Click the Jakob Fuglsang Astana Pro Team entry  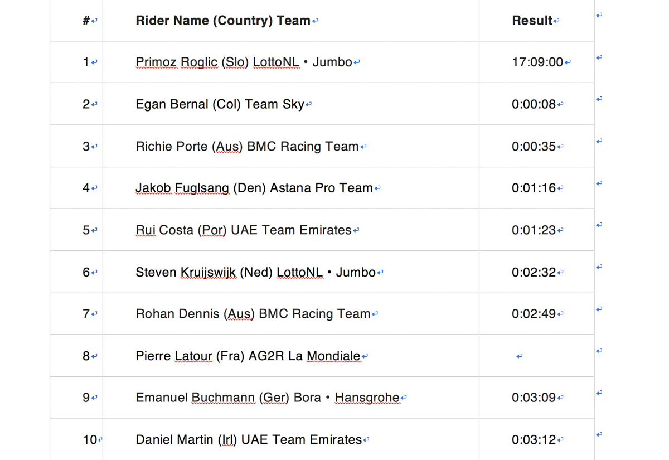(x=254, y=188)
